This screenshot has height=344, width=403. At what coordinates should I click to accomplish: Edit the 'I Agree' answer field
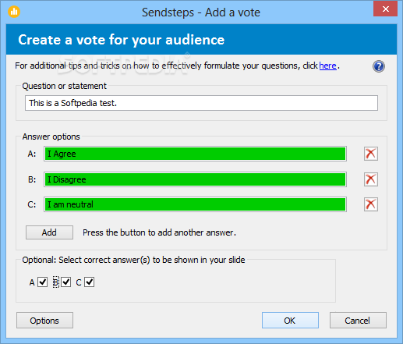click(x=195, y=154)
